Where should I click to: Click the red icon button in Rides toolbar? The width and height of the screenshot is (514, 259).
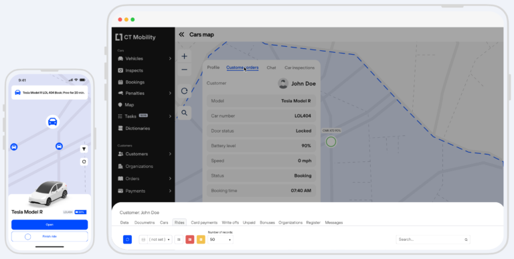point(190,240)
